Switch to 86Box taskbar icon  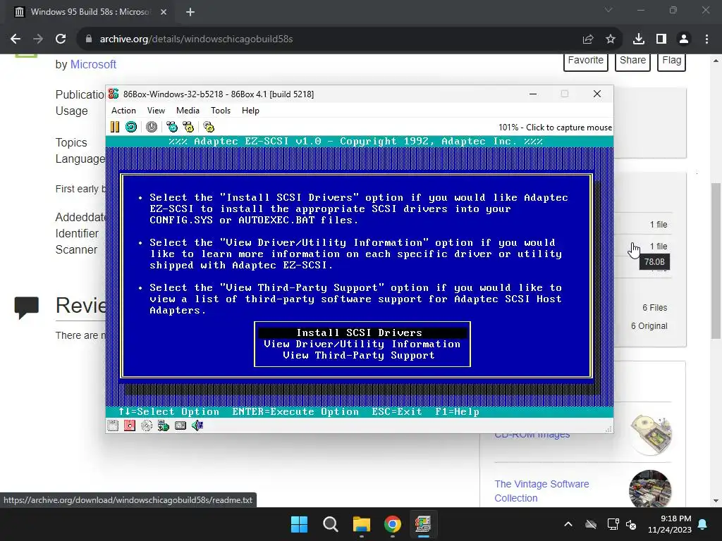coord(423,524)
